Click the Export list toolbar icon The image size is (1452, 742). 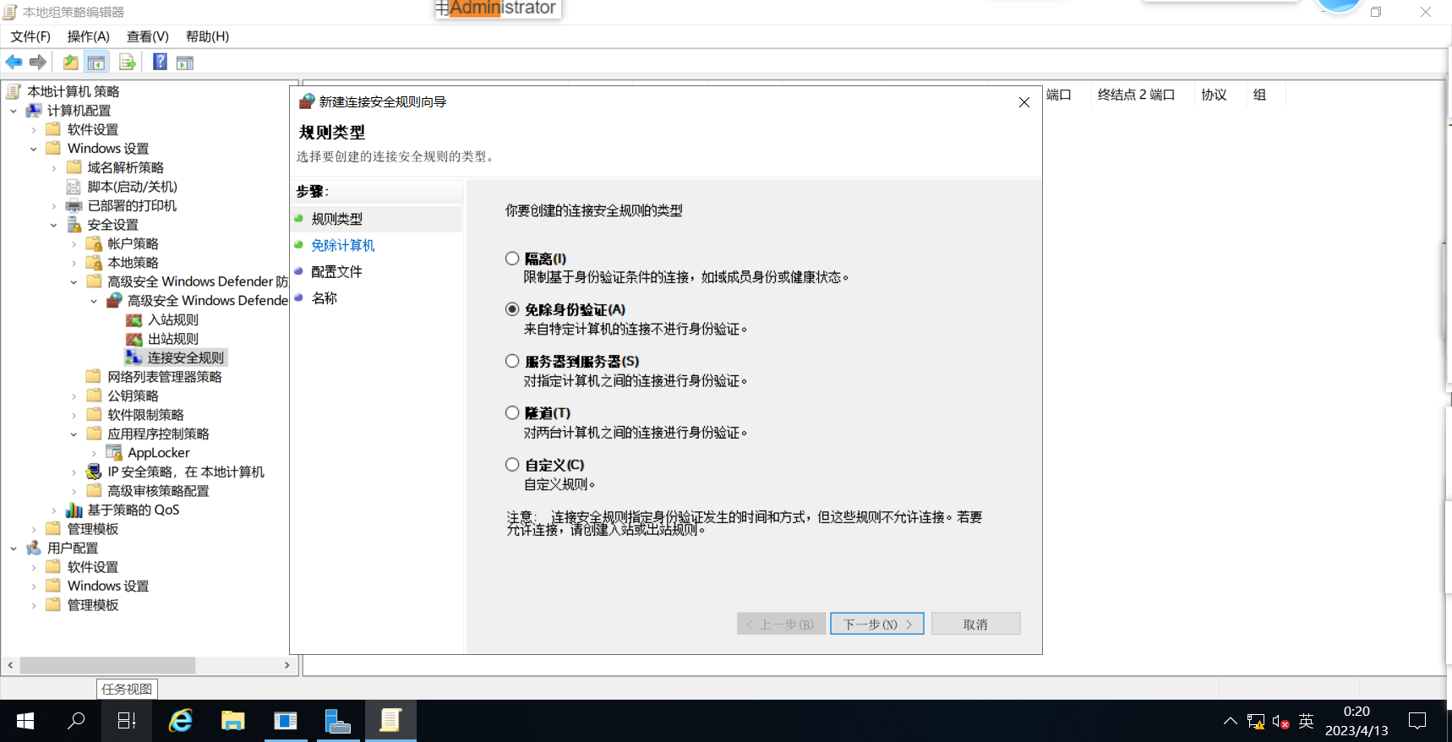[128, 62]
